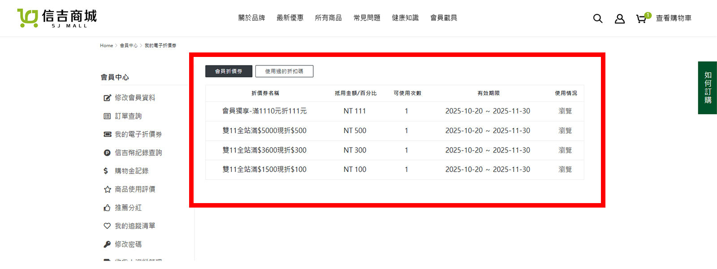Image resolution: width=717 pixels, height=269 pixels.
Task: Click the thumbs-up icon beside 推薦分紅
Action: (107, 208)
